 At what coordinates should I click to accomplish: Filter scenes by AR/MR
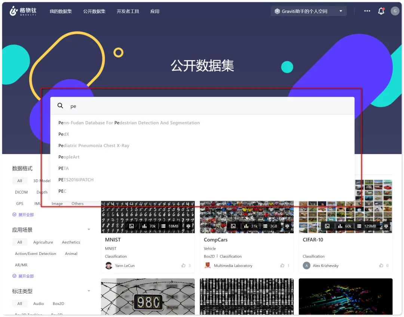(x=21, y=265)
